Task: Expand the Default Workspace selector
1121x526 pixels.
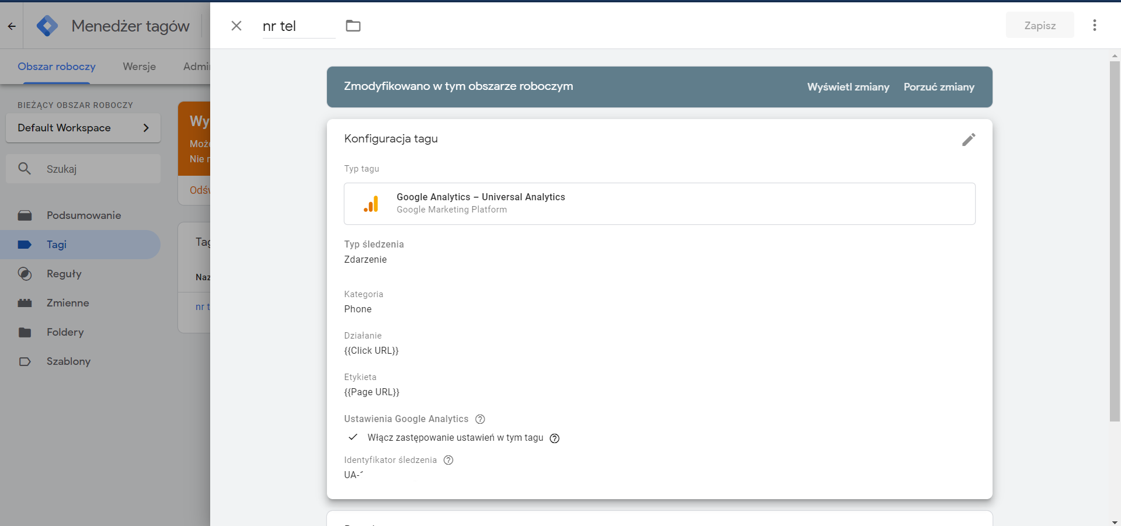Action: tap(83, 128)
